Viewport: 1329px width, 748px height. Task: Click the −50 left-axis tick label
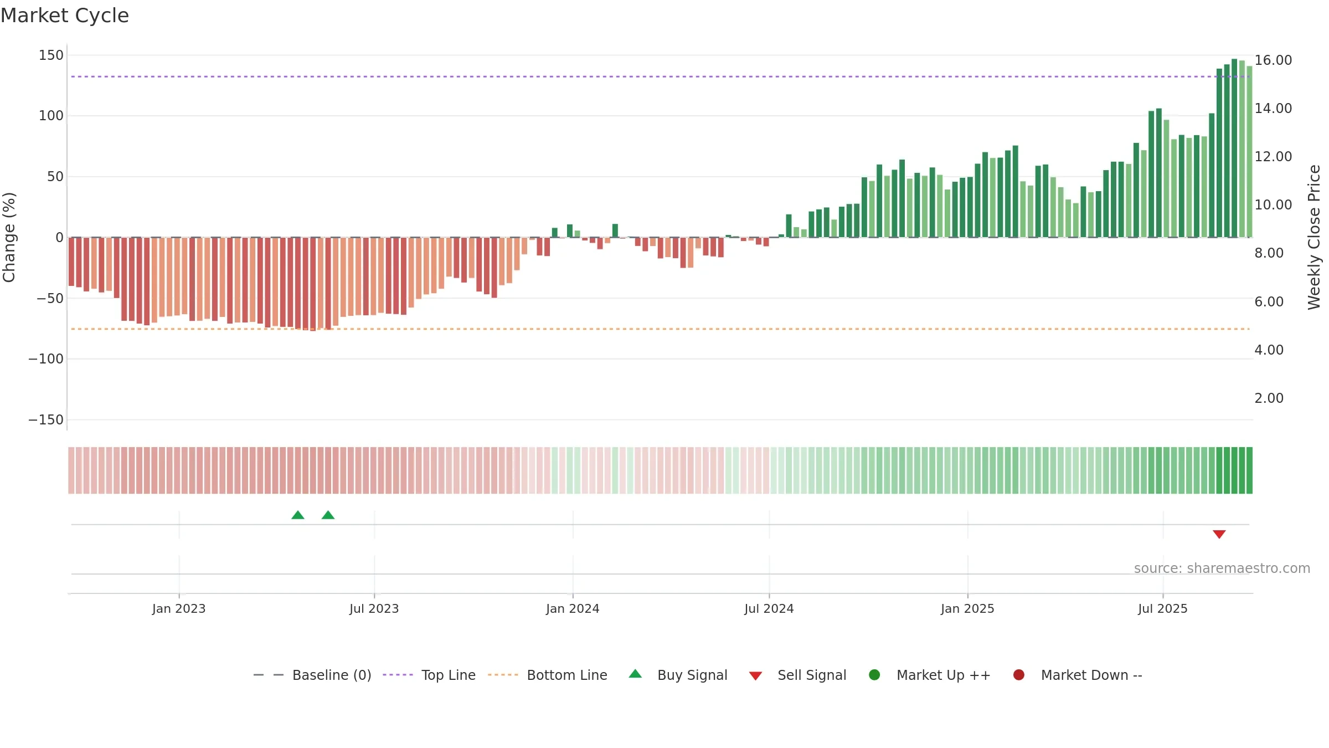(50, 299)
